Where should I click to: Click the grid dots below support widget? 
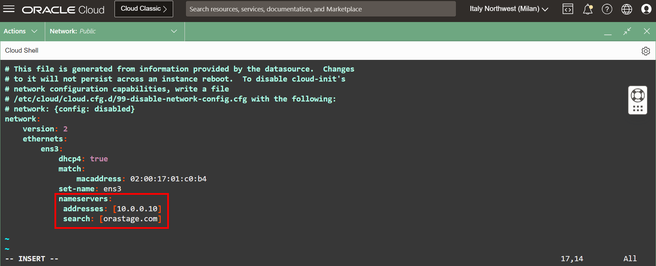point(638,108)
